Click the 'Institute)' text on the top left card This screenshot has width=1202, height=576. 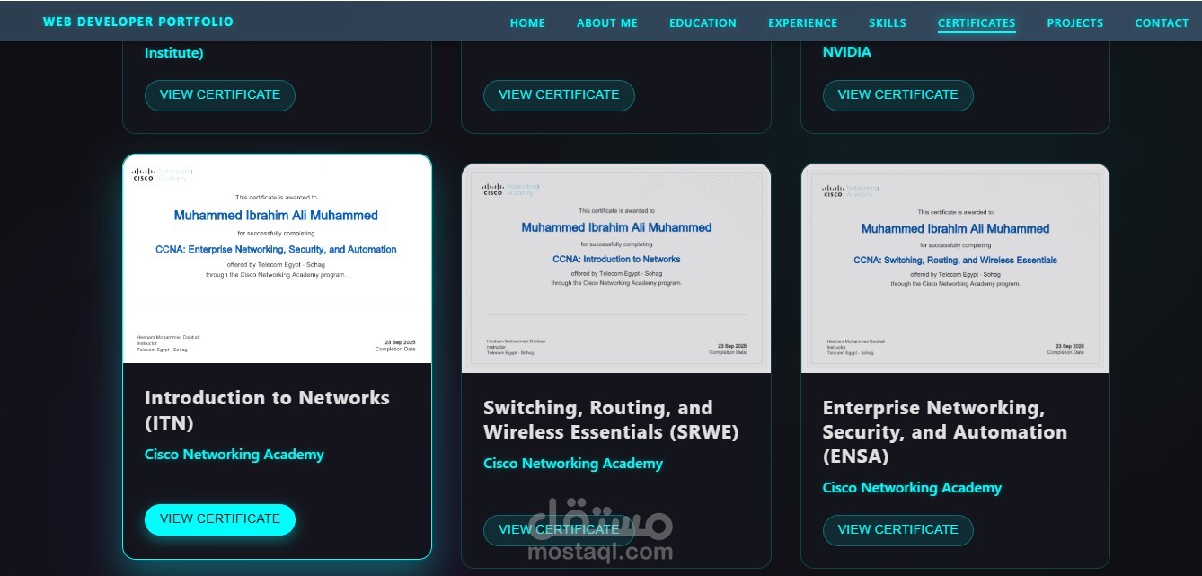(174, 53)
